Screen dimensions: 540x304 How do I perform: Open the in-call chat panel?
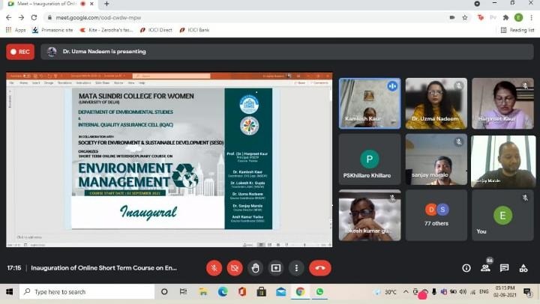coord(504,267)
